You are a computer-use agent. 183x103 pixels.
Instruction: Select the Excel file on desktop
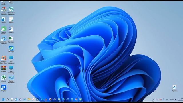[x=11, y=39]
